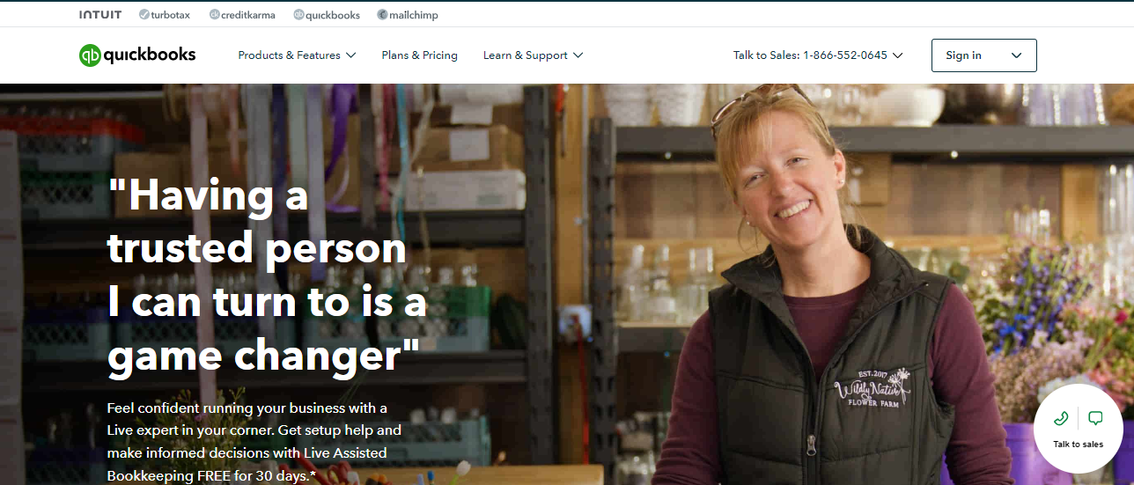
Task: Open Mailchimp from top bar
Action: (x=408, y=15)
